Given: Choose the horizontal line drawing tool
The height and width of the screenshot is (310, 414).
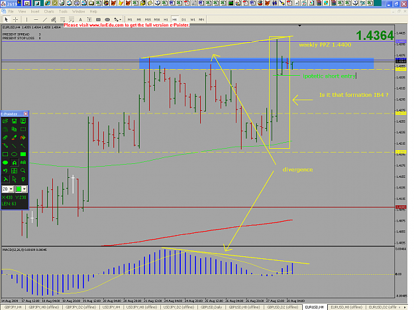Looking at the screenshot, I should coord(36,19).
